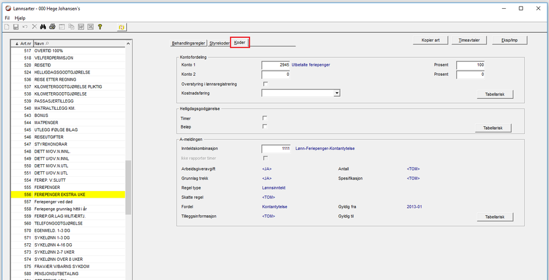
Task: Enable Overstyring i lønnsregistrering checkbox
Action: (265, 84)
